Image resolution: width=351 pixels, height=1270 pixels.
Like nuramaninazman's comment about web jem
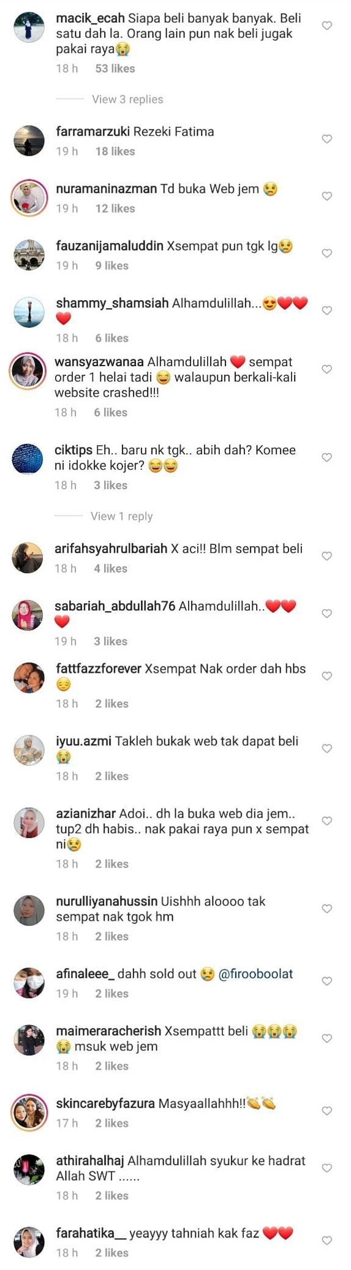point(327,196)
